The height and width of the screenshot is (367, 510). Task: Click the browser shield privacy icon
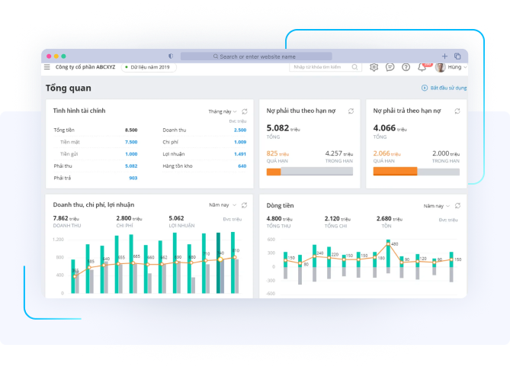coord(171,56)
